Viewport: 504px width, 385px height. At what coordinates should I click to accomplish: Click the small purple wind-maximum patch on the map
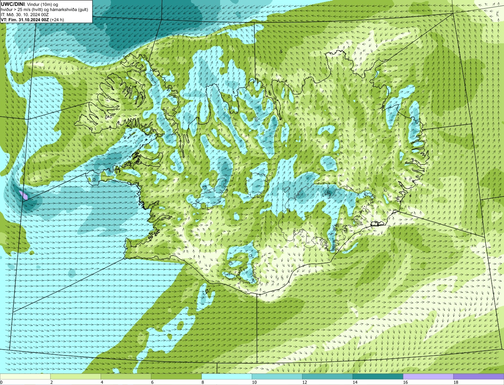coord(23,195)
